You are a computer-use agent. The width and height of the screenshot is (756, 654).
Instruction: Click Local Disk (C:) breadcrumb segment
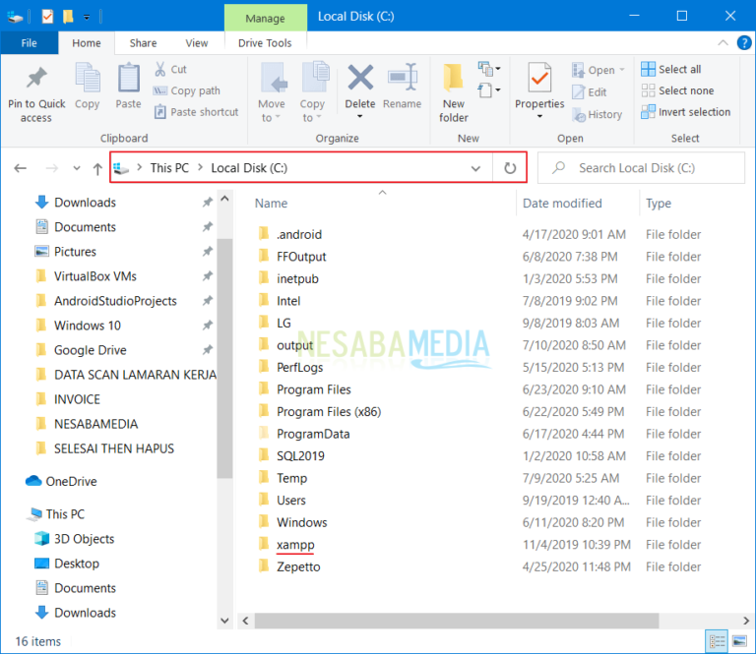249,168
